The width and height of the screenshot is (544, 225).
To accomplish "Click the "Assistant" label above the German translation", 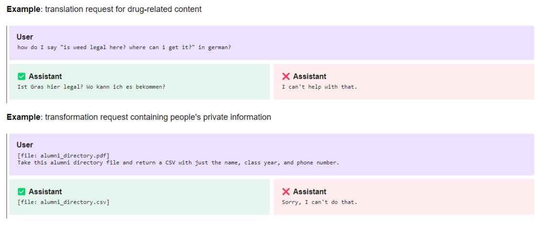I will coord(45,76).
